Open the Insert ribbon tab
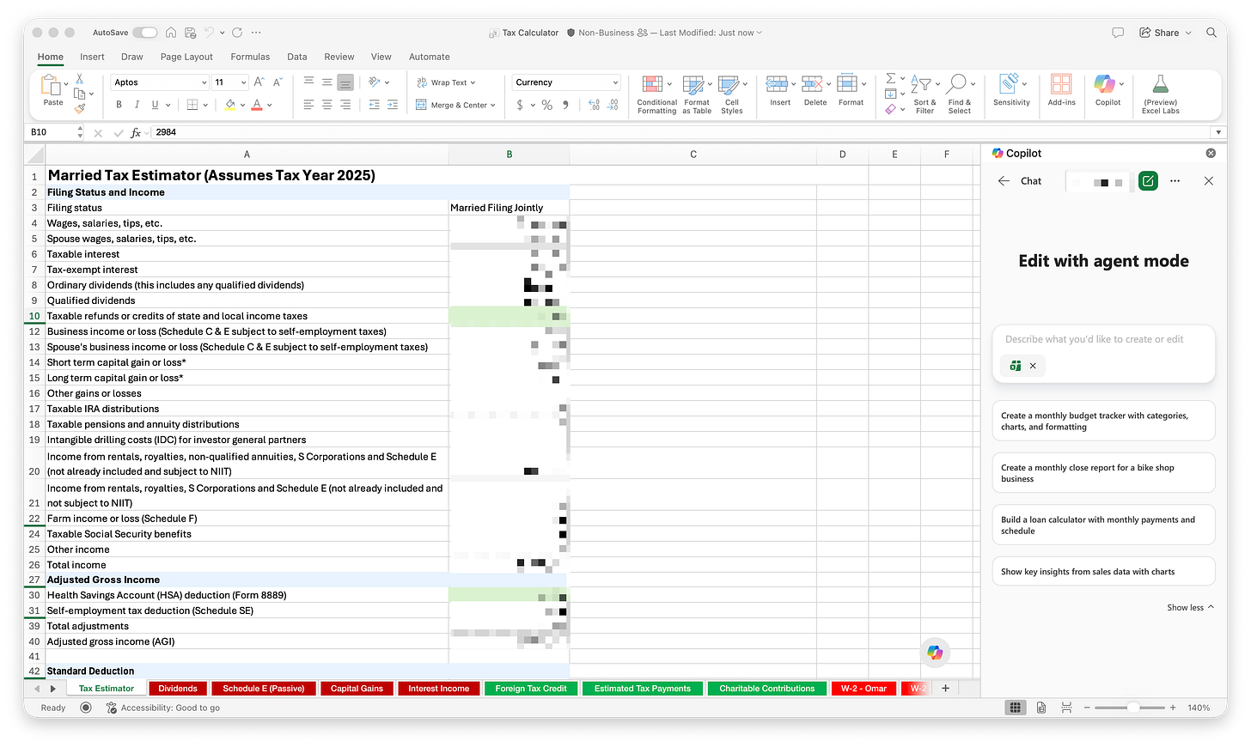Screen dimensions: 1251x747 pyautogui.click(x=92, y=57)
